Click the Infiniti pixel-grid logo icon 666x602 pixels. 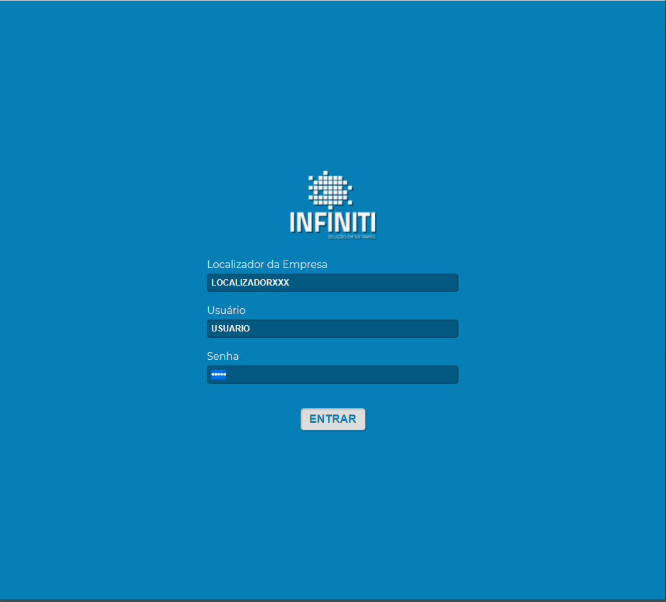click(x=330, y=189)
